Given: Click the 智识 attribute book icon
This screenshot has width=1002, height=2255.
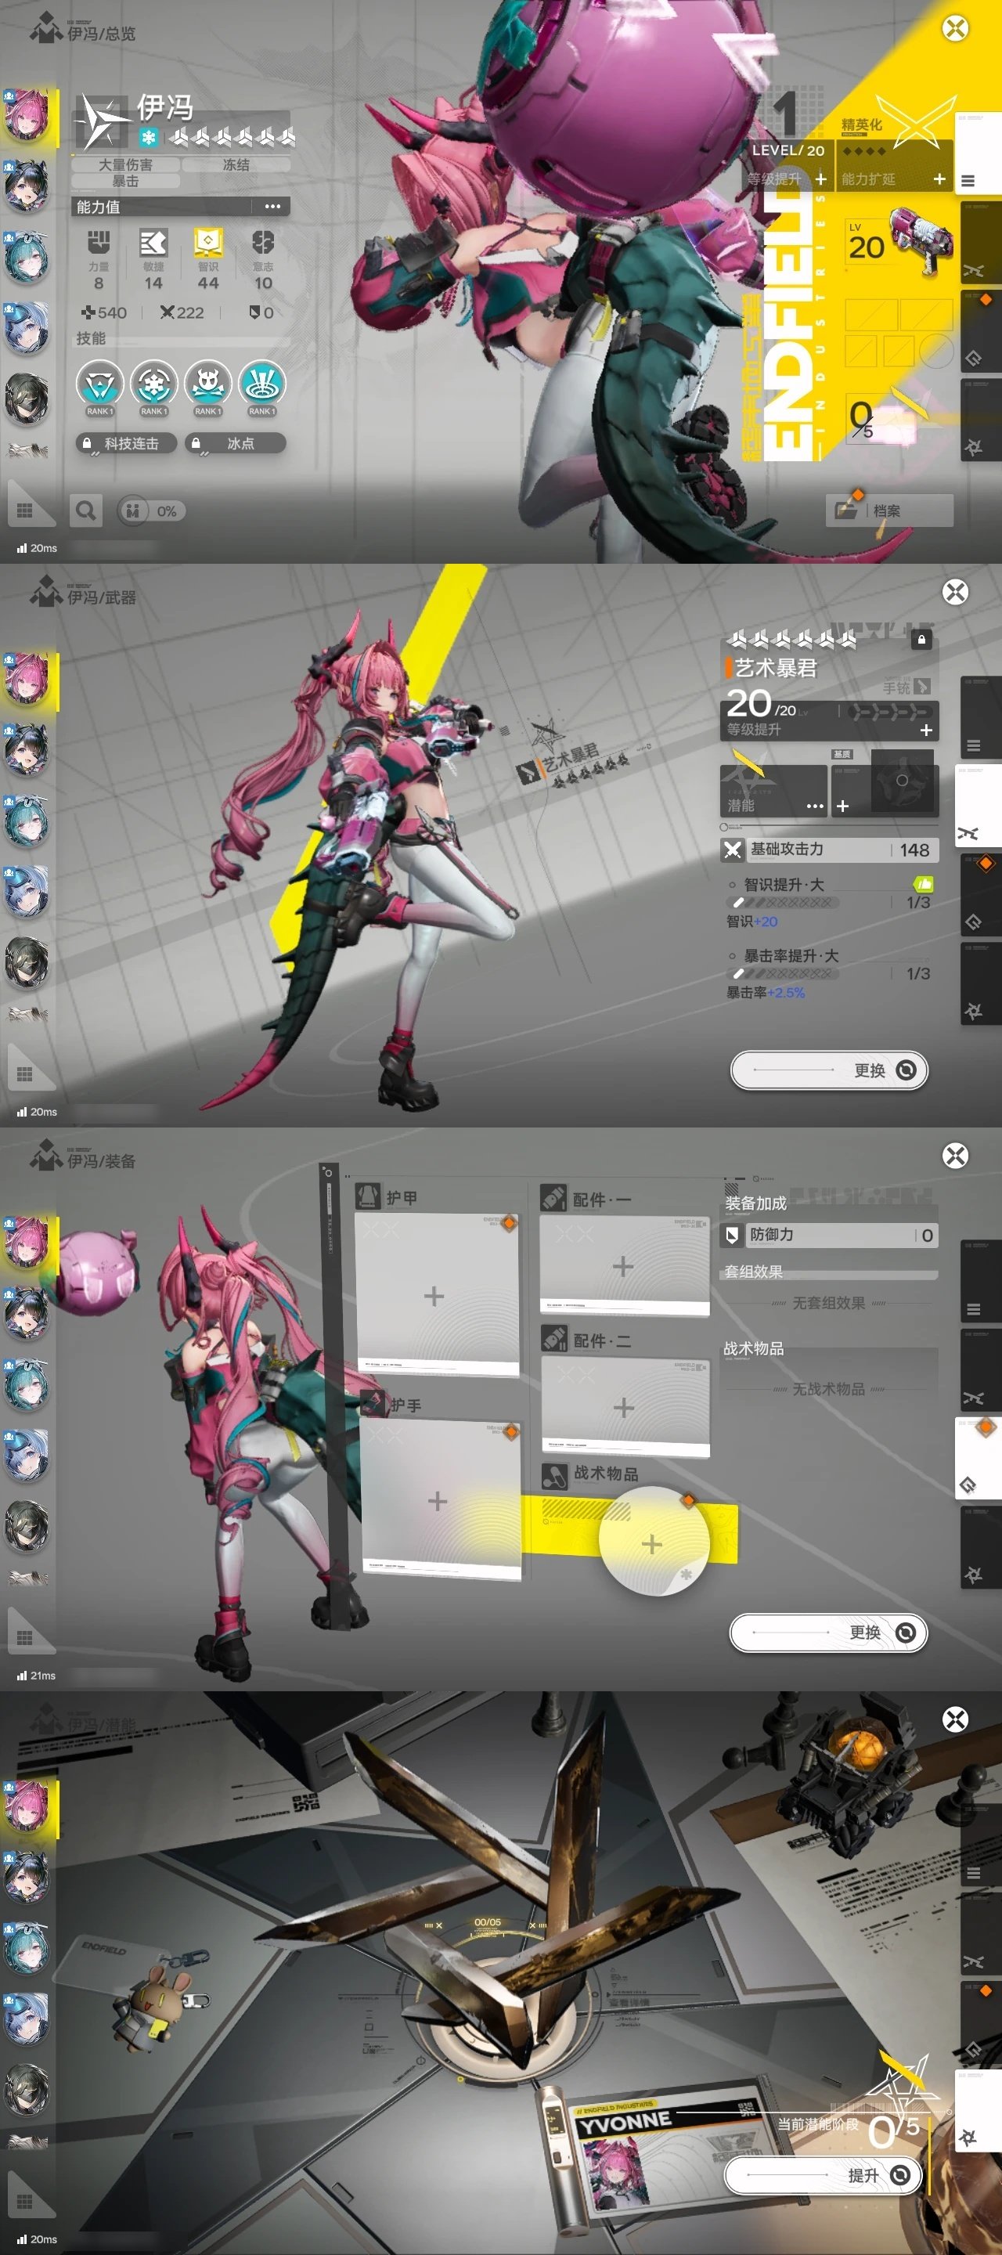Looking at the screenshot, I should click(208, 243).
